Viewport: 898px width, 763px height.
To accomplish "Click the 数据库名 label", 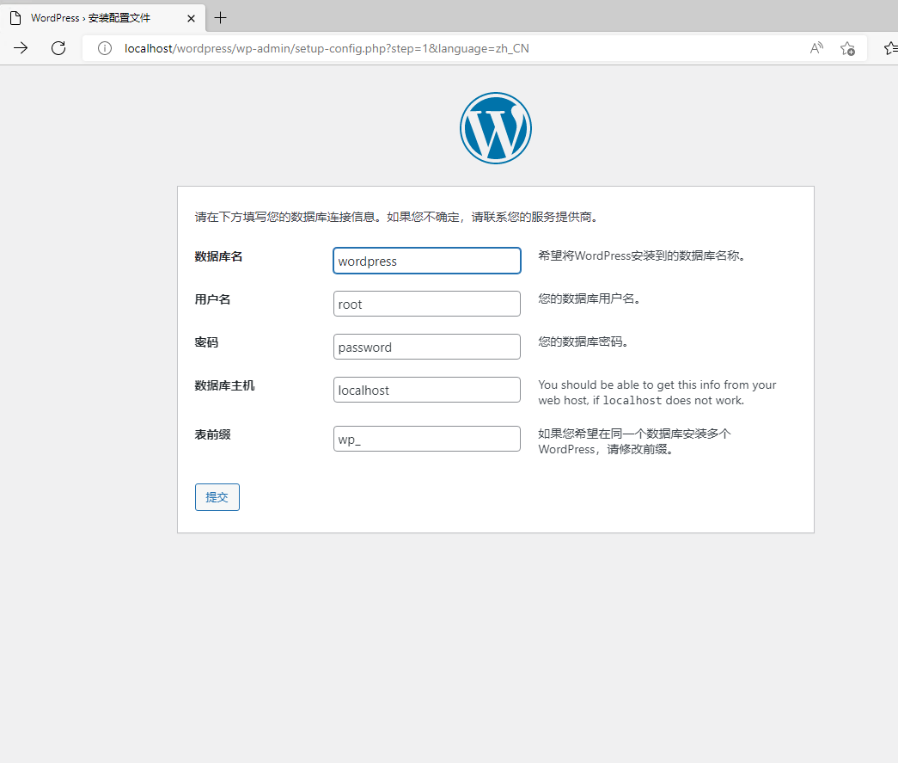I will tap(218, 256).
